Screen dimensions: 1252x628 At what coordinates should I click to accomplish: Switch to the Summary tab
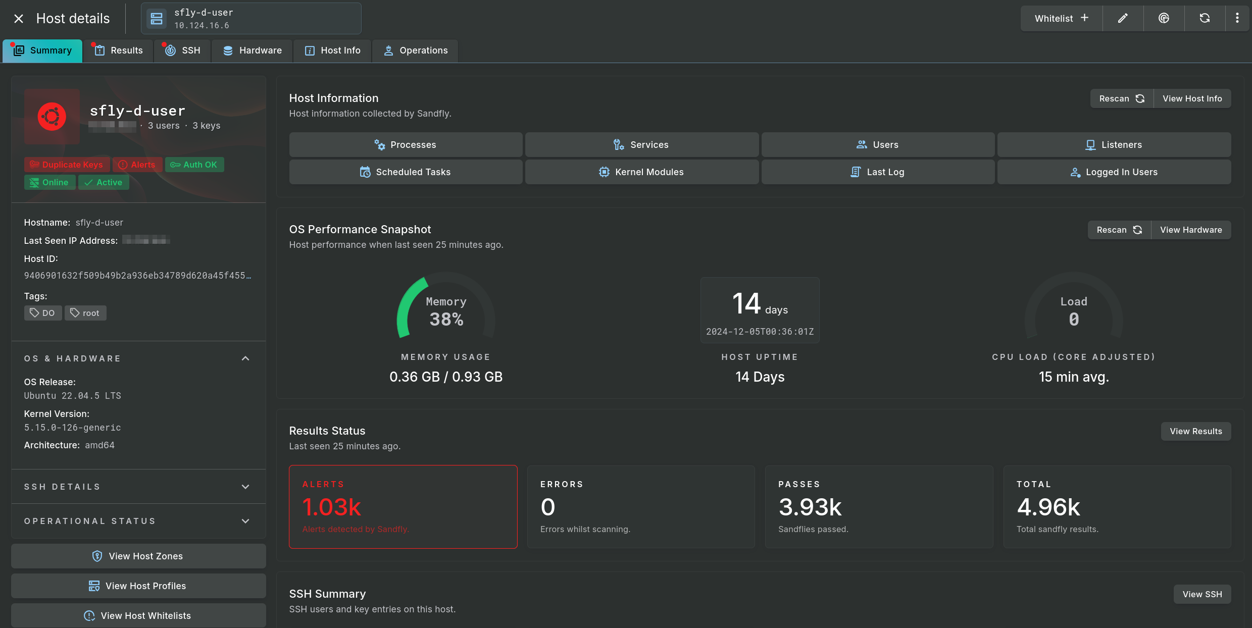point(42,50)
